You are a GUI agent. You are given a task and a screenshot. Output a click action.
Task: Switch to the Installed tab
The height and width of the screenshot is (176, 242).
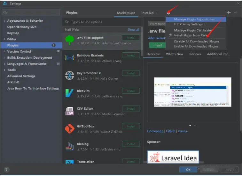(x=149, y=13)
